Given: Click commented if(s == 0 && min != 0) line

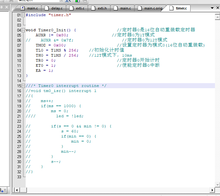Looking at the screenshot, I should coord(69,126).
